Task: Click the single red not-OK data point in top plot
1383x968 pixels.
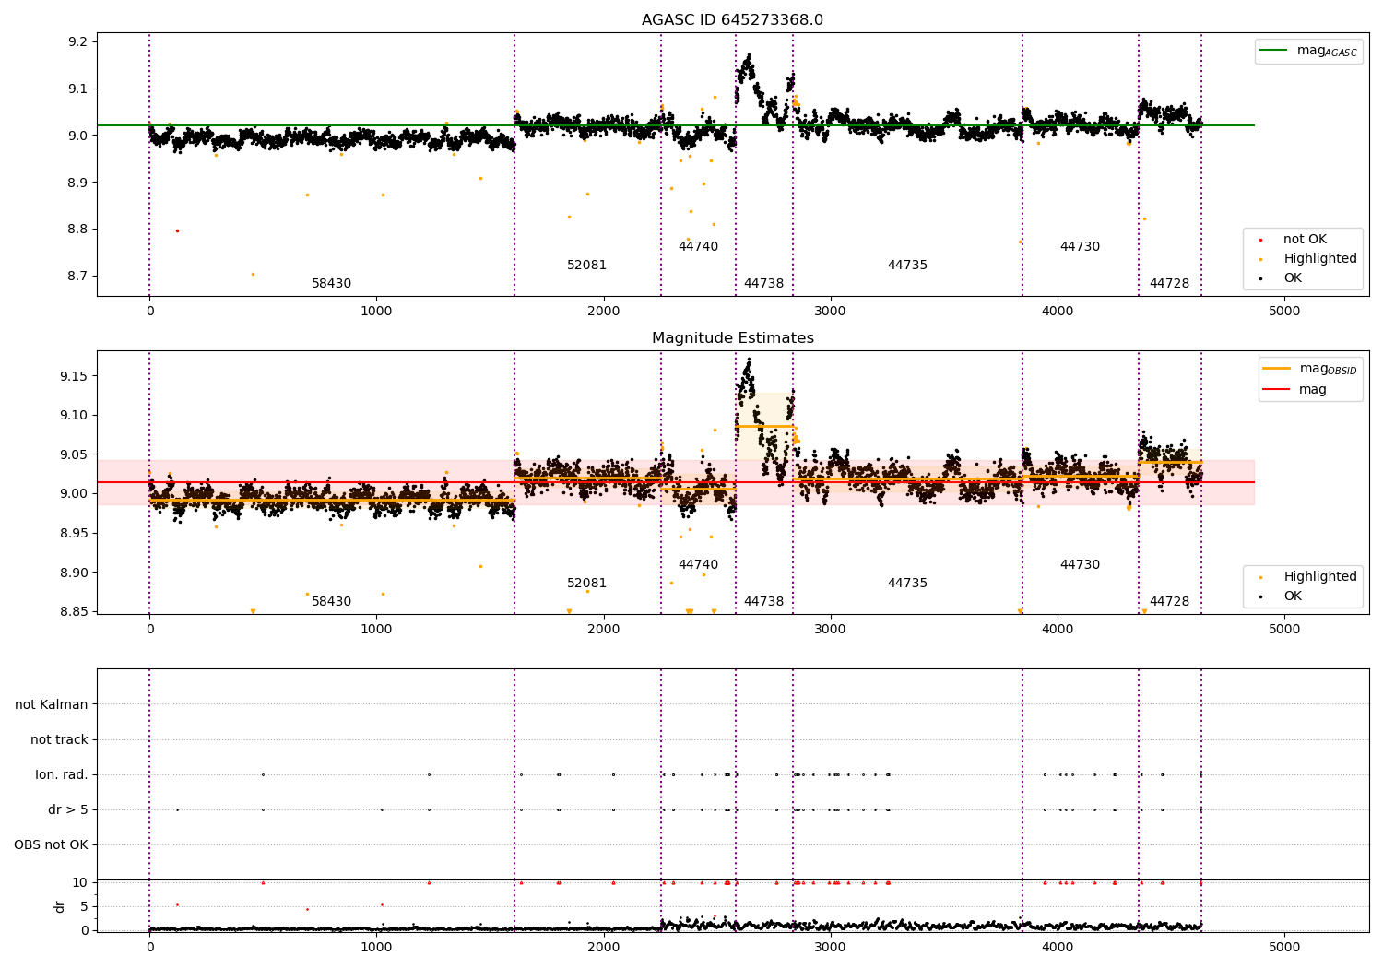Action: tap(177, 230)
